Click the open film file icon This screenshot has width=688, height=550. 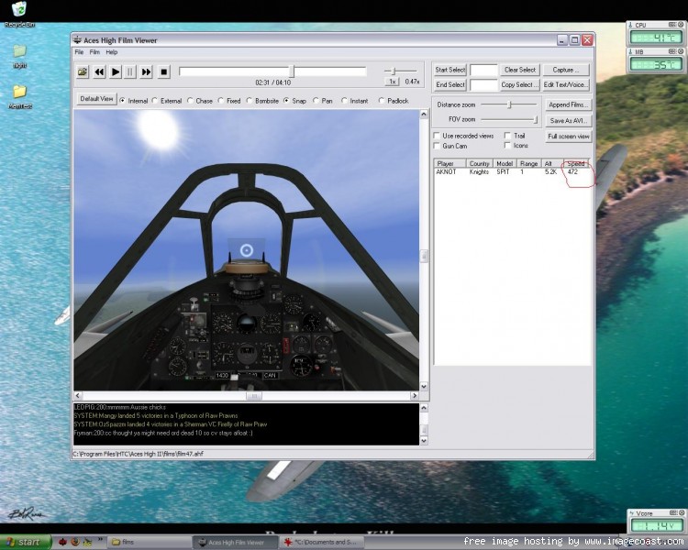[82, 71]
